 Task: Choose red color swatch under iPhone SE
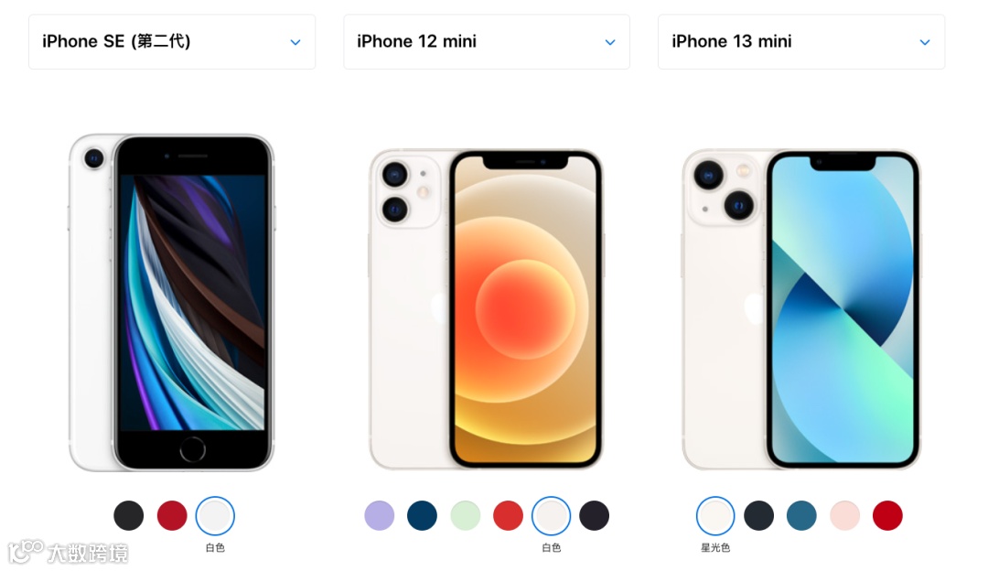click(172, 515)
